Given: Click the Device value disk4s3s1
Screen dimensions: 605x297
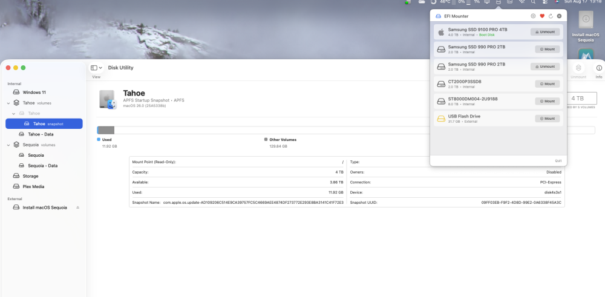Looking at the screenshot, I should tap(552, 192).
